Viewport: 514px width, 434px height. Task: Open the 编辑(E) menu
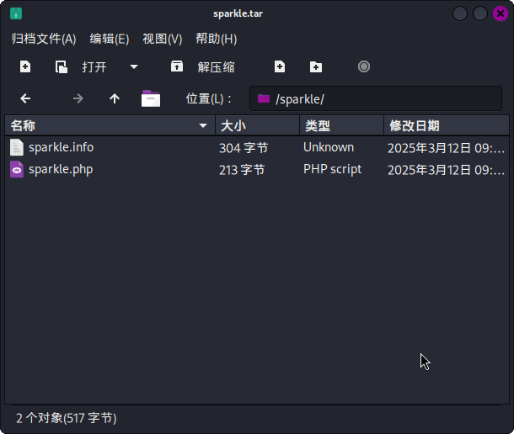(x=110, y=39)
